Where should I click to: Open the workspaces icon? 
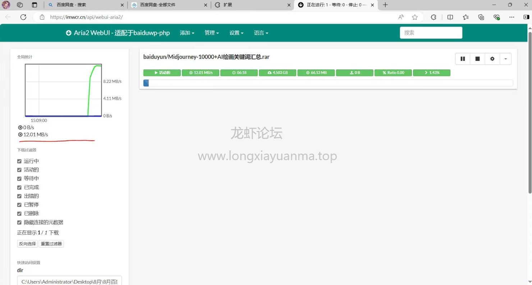point(20,5)
